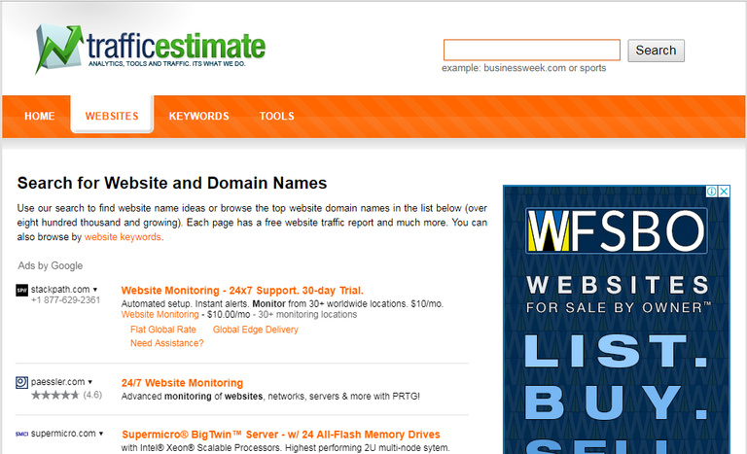The width and height of the screenshot is (747, 454).
Task: Click the TrafficEstimate logo
Action: pos(149,49)
